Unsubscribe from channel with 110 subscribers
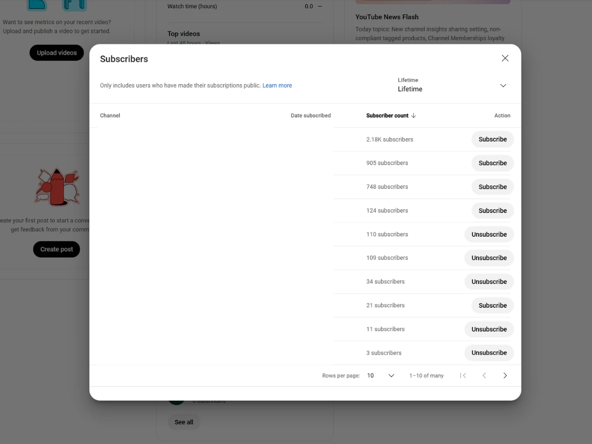The width and height of the screenshot is (592, 444). coord(489,234)
